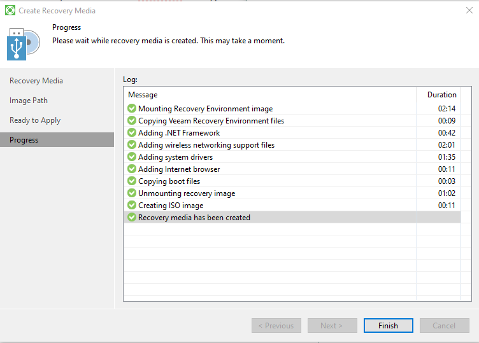This screenshot has width=479, height=343.
Task: Click green check beside Copying boot files
Action: (x=132, y=181)
